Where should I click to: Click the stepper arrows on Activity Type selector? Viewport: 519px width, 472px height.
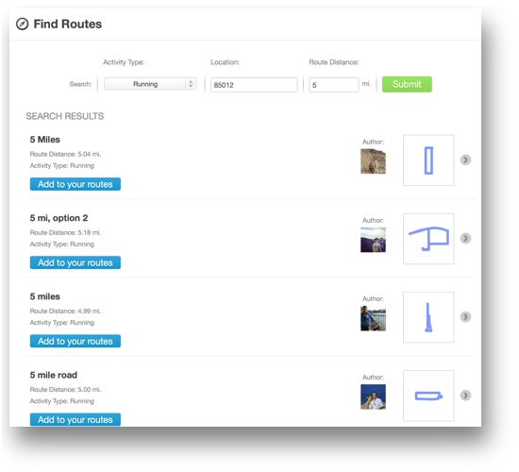[x=191, y=84]
